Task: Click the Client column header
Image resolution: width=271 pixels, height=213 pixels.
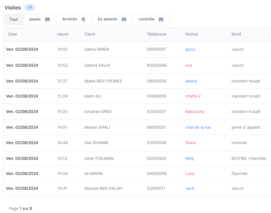Action: pos(90,34)
